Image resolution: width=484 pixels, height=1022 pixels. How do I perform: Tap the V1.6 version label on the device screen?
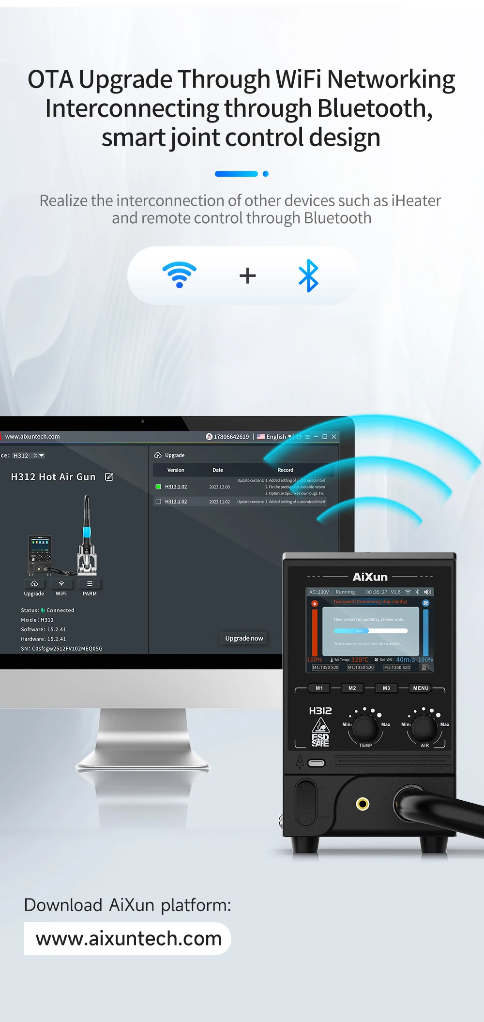[395, 592]
